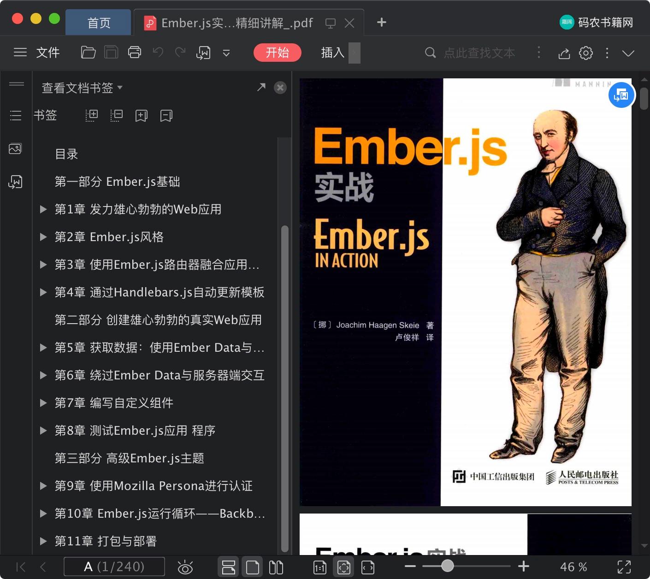Open the quick access toolbar dropdown arrow

226,53
